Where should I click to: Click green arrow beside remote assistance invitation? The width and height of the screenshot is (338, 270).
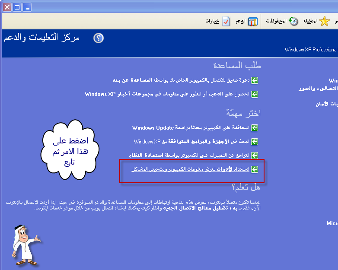point(255,80)
